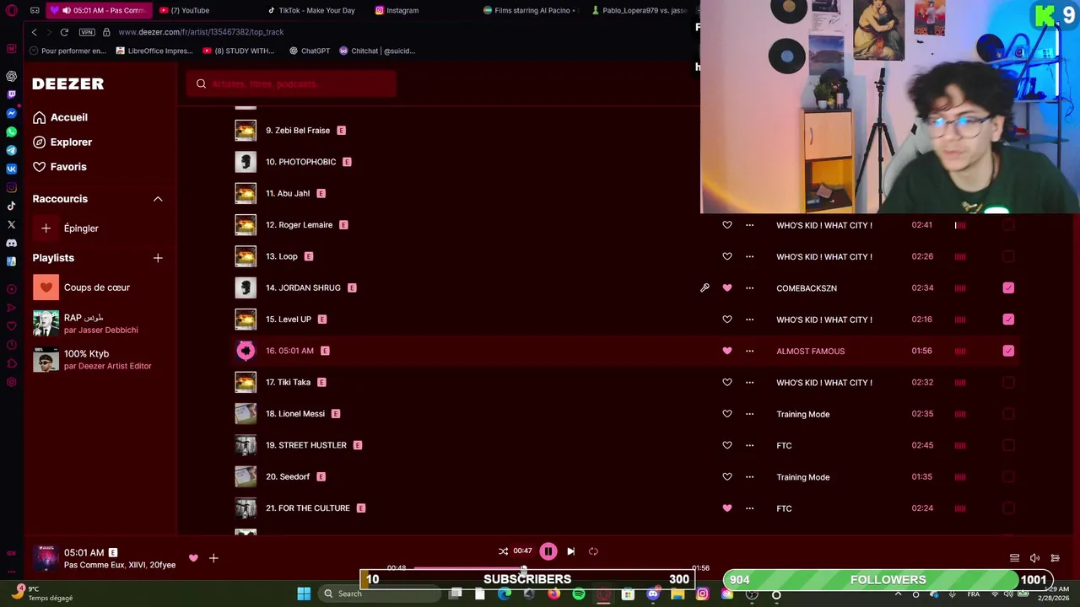Open the Favoris section
The width and height of the screenshot is (1080, 607).
point(60,167)
